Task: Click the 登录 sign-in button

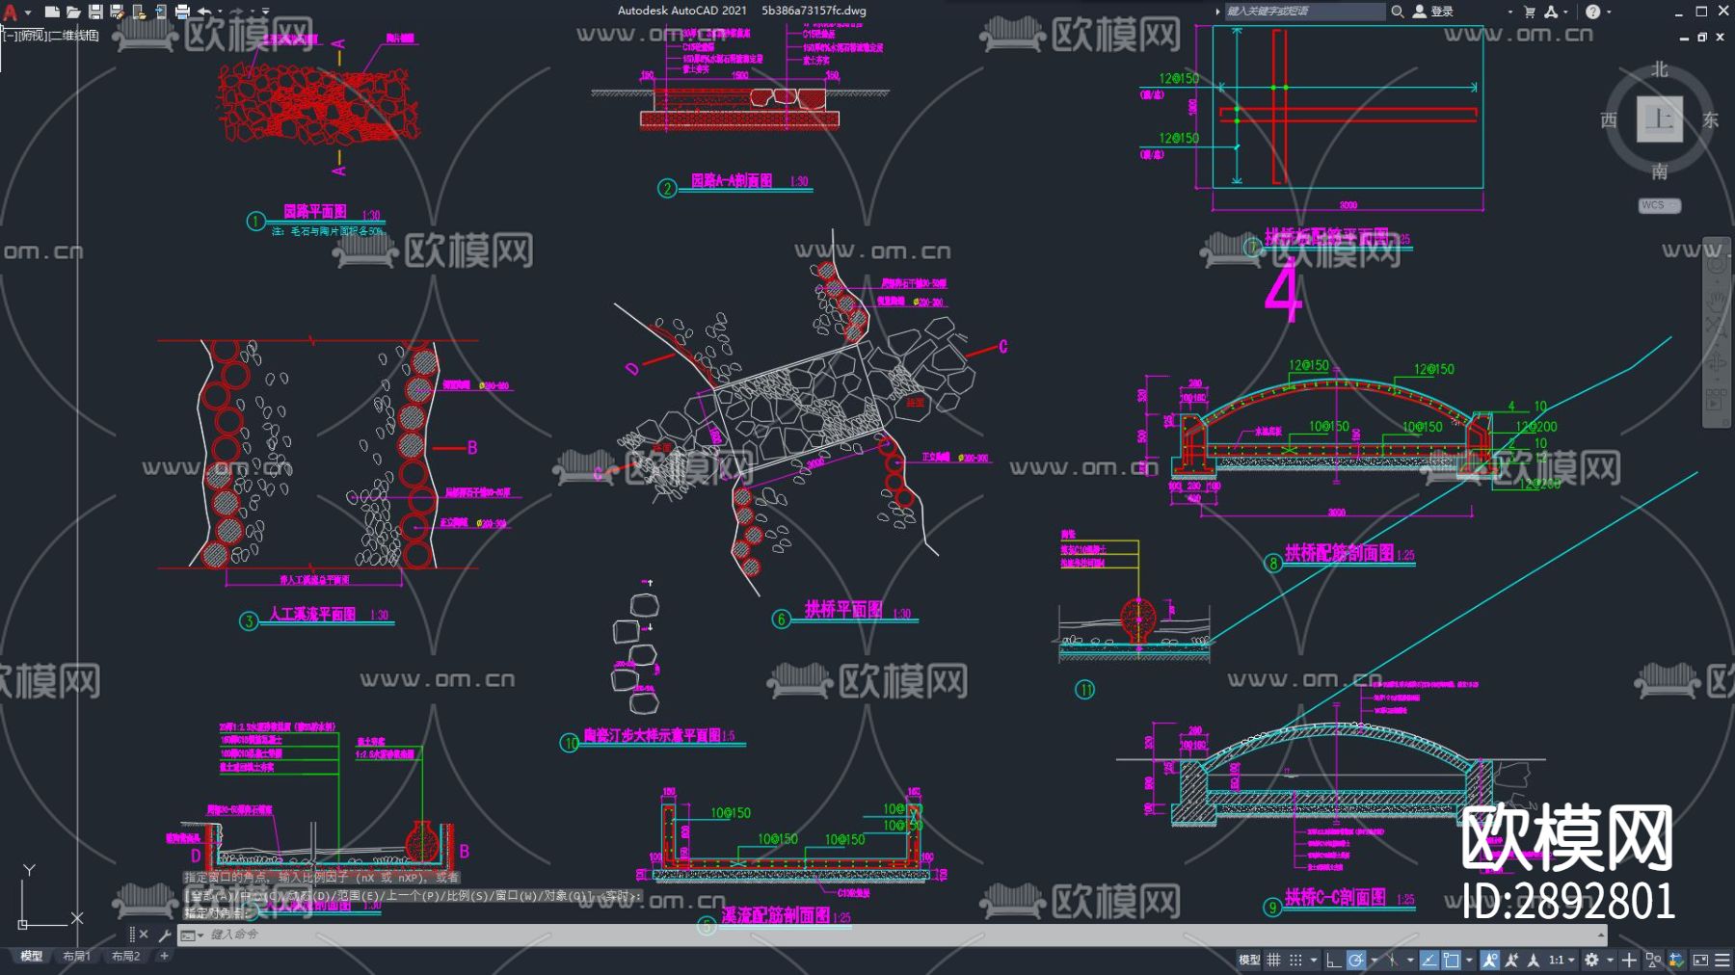Action: (1433, 12)
